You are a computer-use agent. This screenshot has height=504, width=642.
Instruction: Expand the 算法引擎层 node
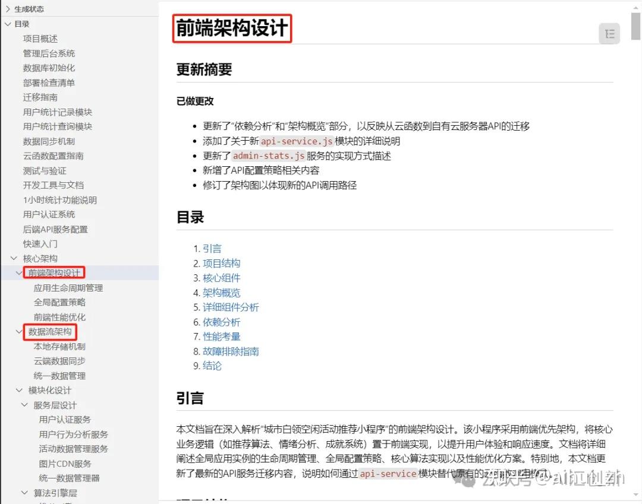point(23,493)
